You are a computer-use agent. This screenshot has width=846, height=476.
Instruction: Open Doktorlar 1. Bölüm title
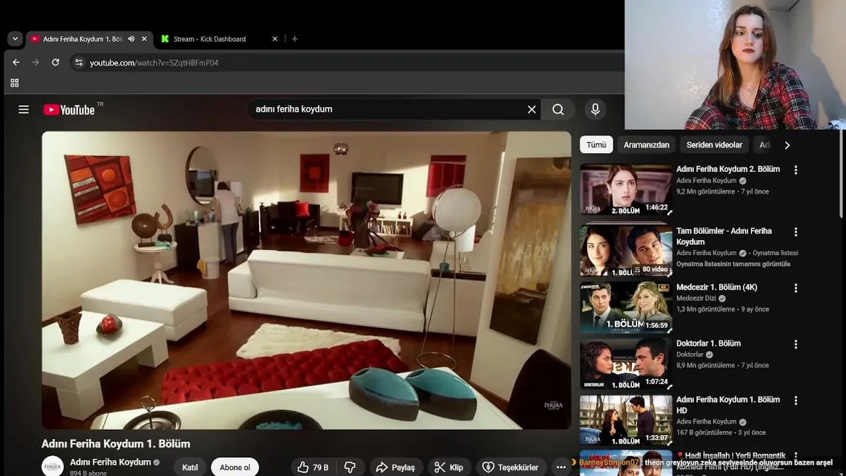click(x=709, y=344)
